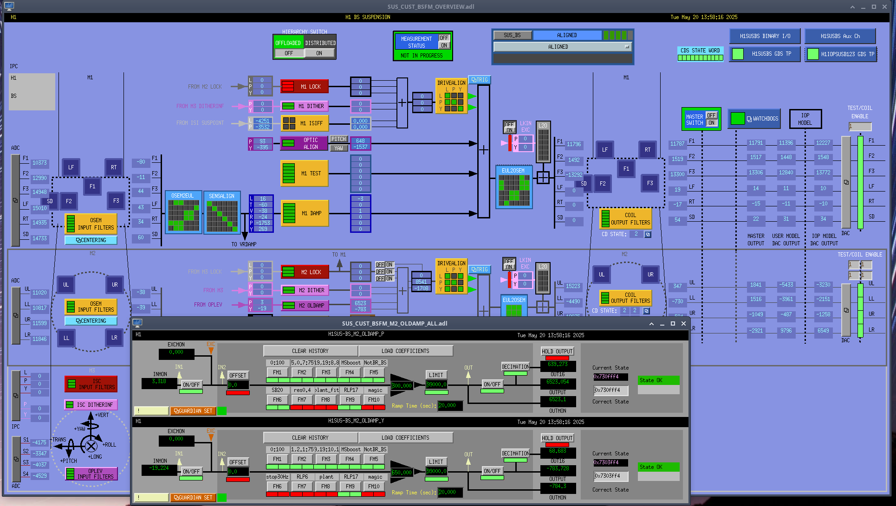Click HOLD OUTPUT in OLDAMP_Y
The width and height of the screenshot is (896, 506).
click(x=557, y=438)
